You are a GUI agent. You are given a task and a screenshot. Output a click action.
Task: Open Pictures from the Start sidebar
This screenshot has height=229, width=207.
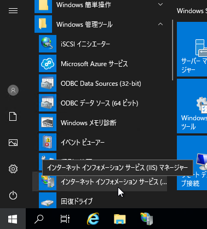click(x=13, y=143)
